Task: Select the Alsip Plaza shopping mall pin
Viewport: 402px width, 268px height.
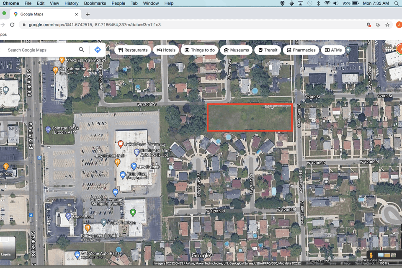Action: coord(123,175)
